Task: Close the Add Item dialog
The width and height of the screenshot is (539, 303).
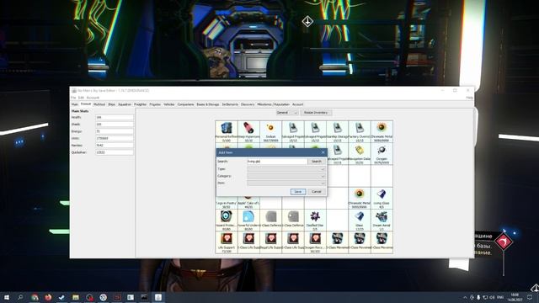Action: point(323,152)
